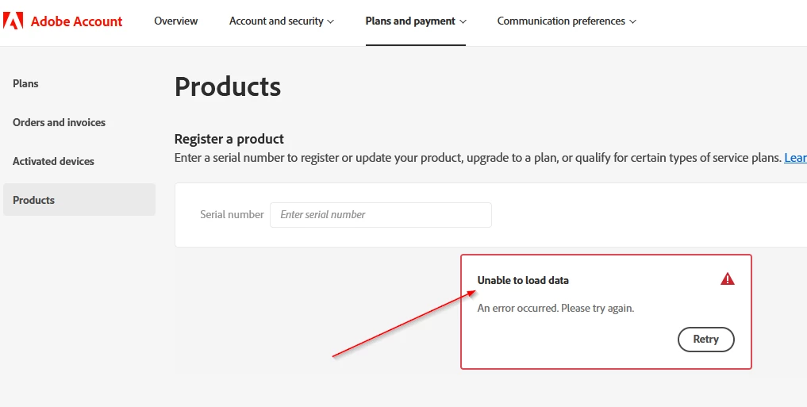Open the Overview page
The width and height of the screenshot is (807, 407).
(x=176, y=21)
